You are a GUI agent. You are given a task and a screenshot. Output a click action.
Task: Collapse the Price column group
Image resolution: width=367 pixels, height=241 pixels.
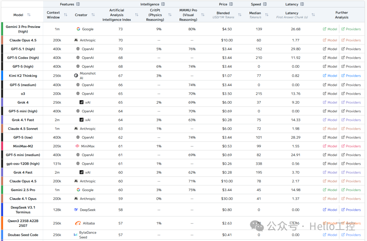point(231,4)
